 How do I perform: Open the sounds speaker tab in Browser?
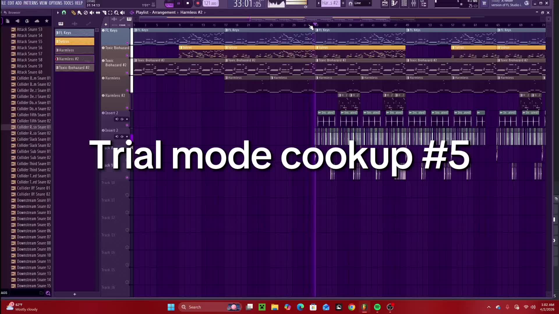17,21
